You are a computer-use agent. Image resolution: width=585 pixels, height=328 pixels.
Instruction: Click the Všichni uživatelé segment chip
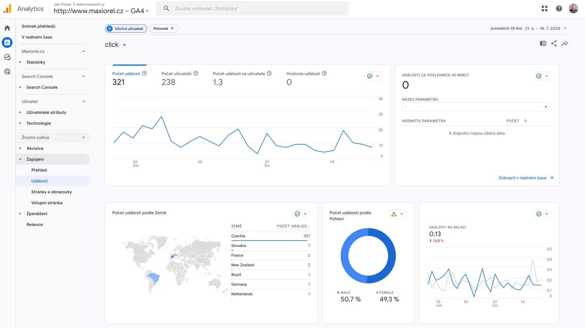(x=126, y=29)
